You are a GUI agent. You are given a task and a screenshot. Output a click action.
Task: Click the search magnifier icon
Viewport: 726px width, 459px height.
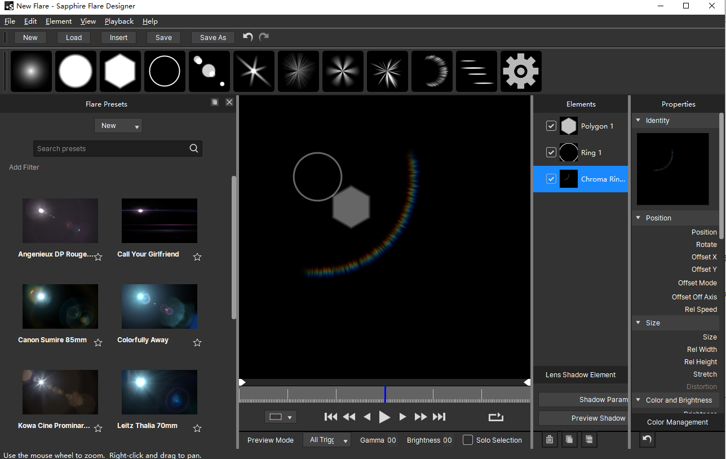tap(194, 148)
